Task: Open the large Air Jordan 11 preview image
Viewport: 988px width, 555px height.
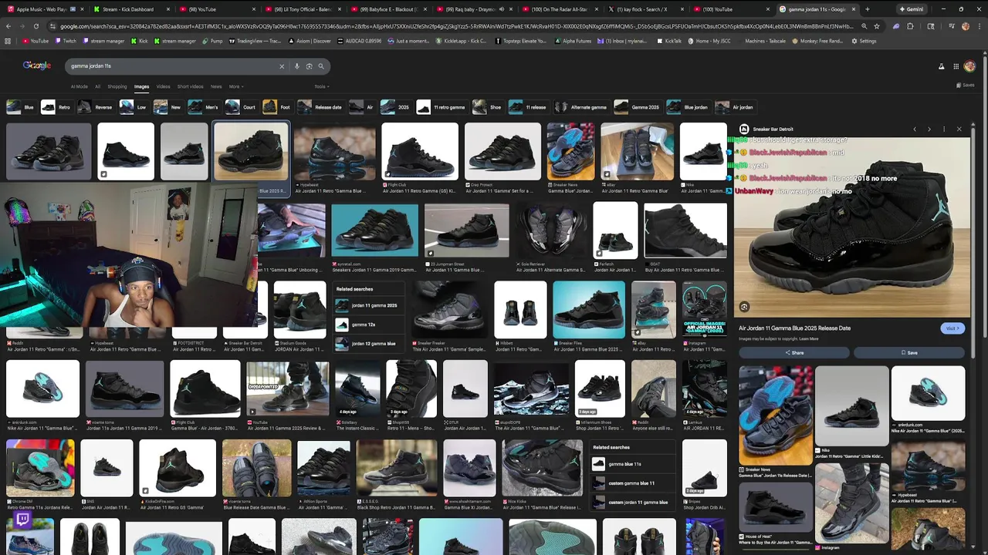Action: coord(851,227)
